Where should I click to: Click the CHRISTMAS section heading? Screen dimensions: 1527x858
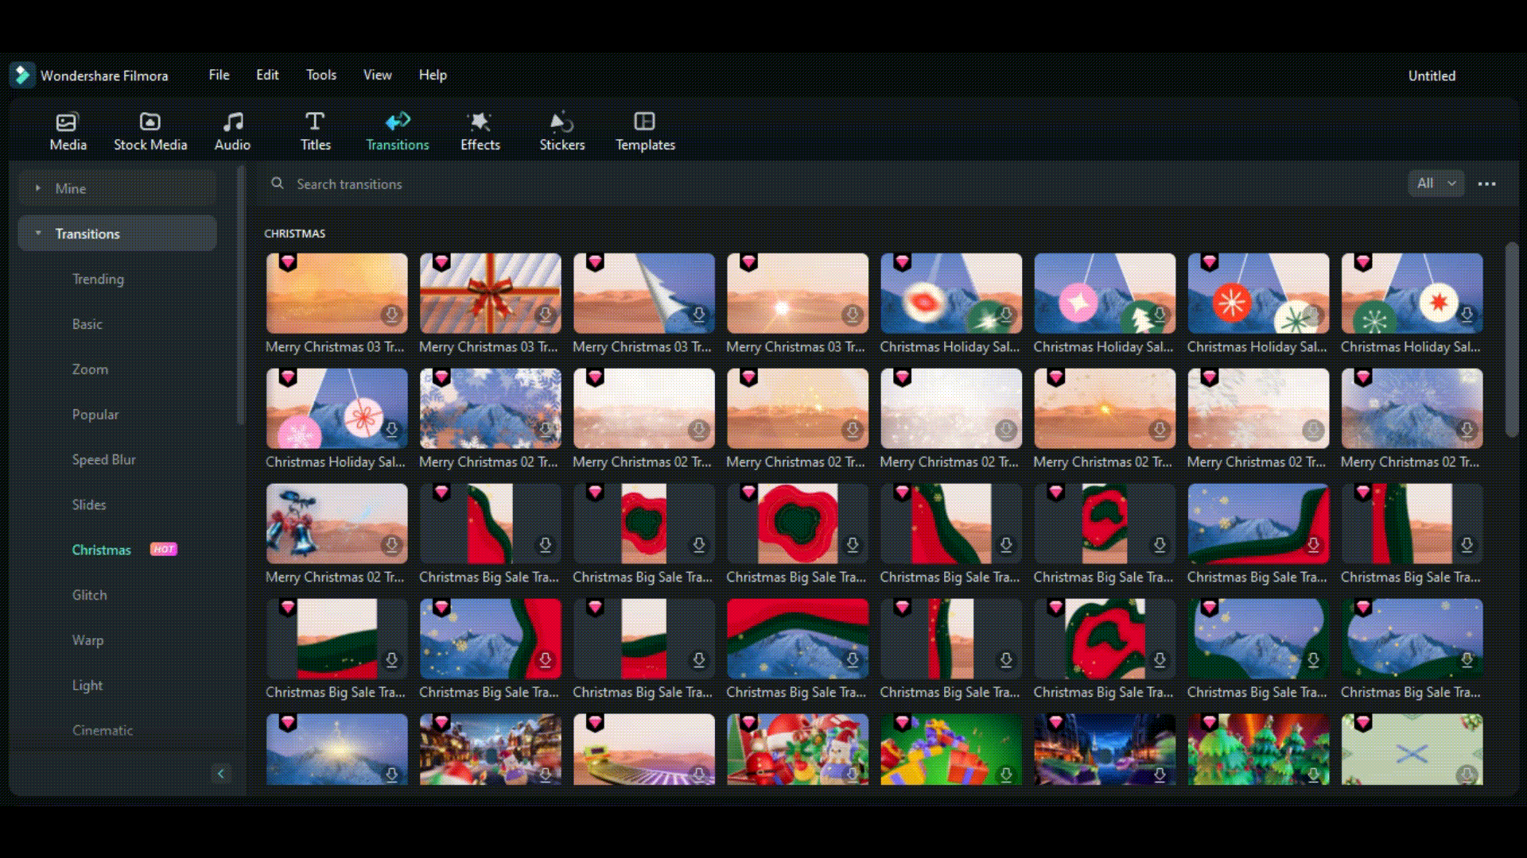click(294, 234)
